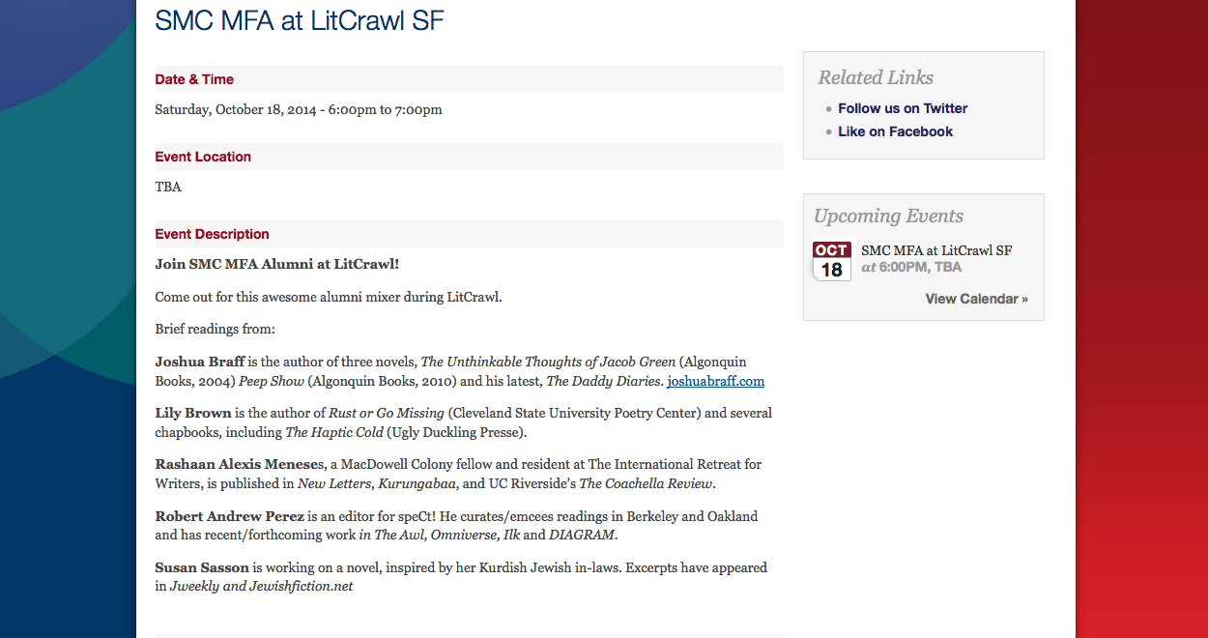Visit the joshuabraff.com link

click(715, 381)
